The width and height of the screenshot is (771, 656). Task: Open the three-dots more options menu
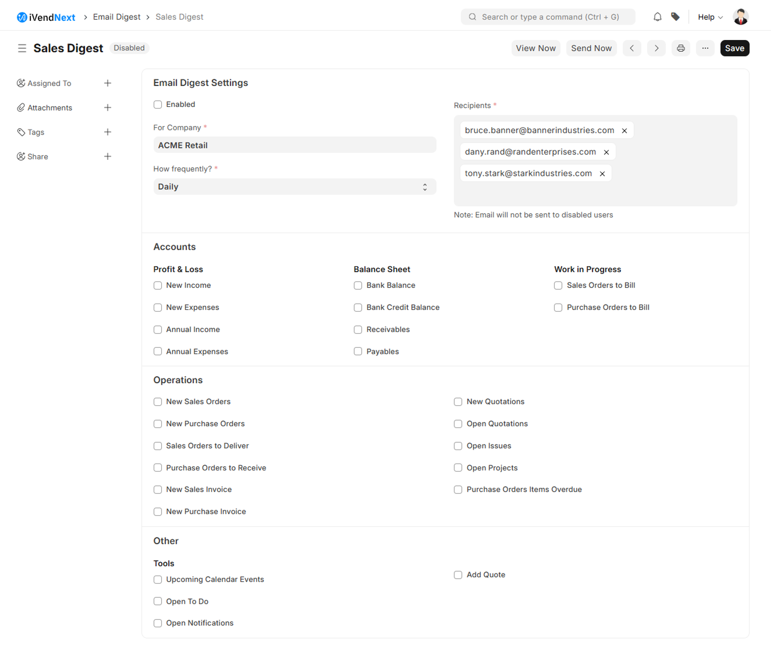pyautogui.click(x=705, y=48)
